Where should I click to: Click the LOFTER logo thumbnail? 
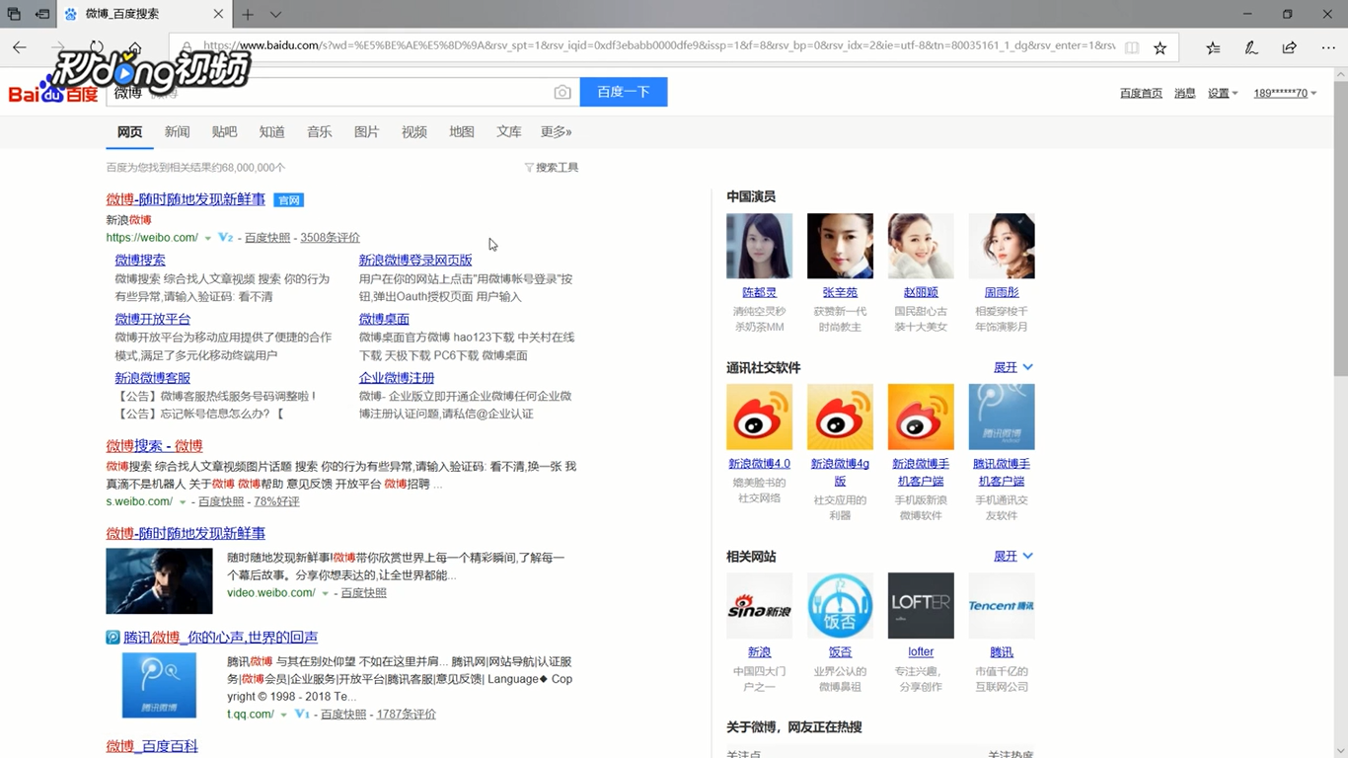921,605
